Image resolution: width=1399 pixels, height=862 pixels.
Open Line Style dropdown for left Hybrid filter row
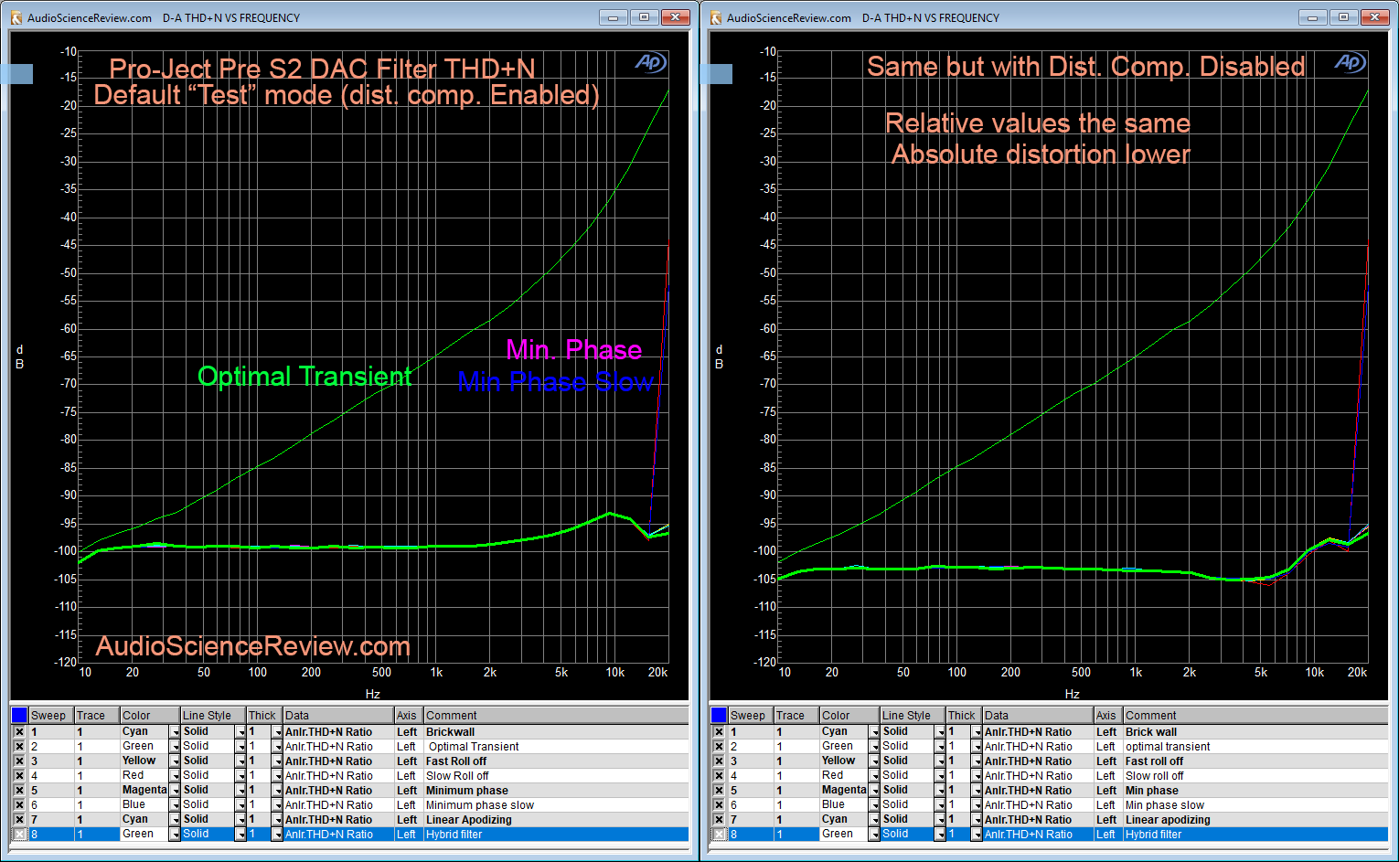(240, 835)
